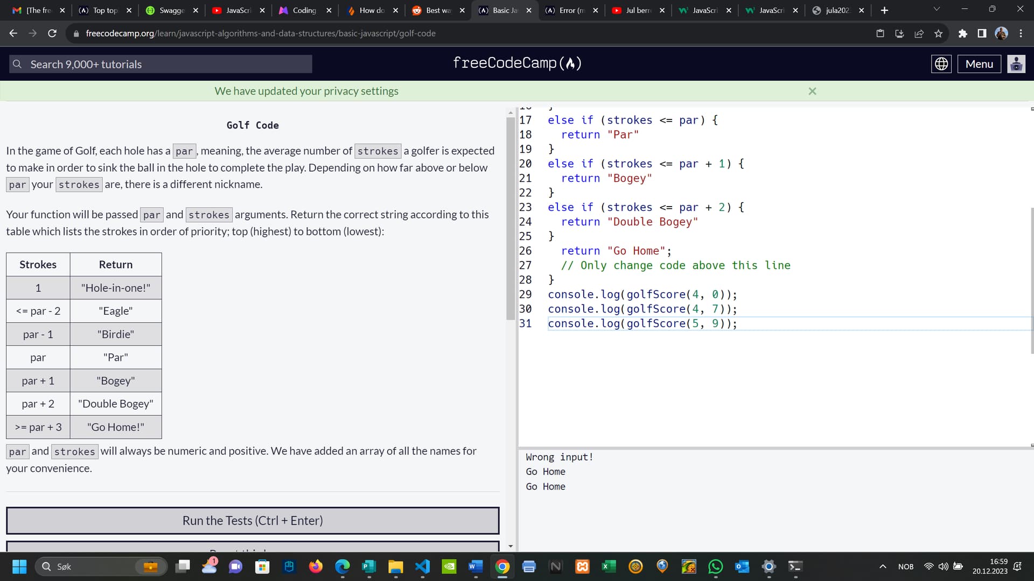Click the padlock icon beside the URL
1034x581 pixels.
pos(75,33)
